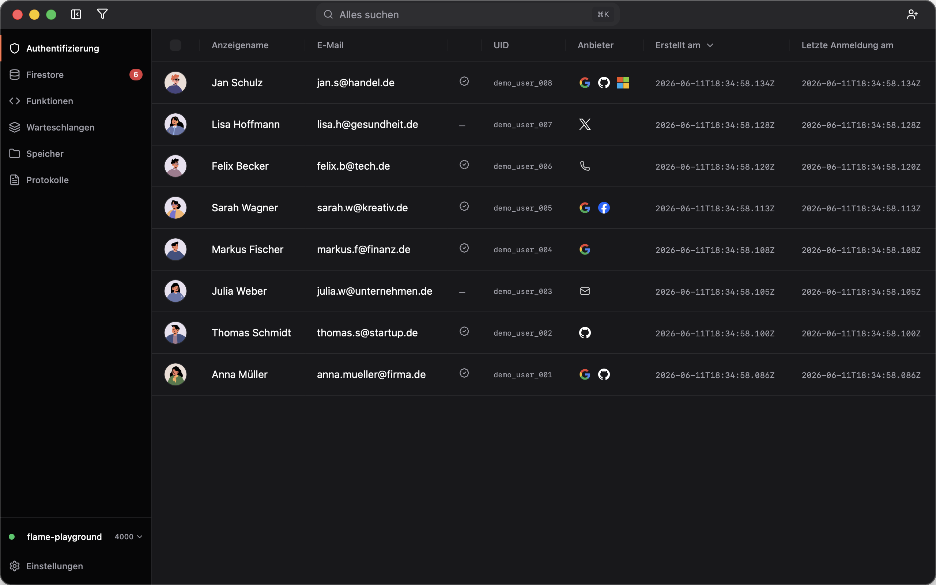Image resolution: width=936 pixels, height=585 pixels.
Task: Toggle the select-all checkbox in table header
Action: coord(175,45)
